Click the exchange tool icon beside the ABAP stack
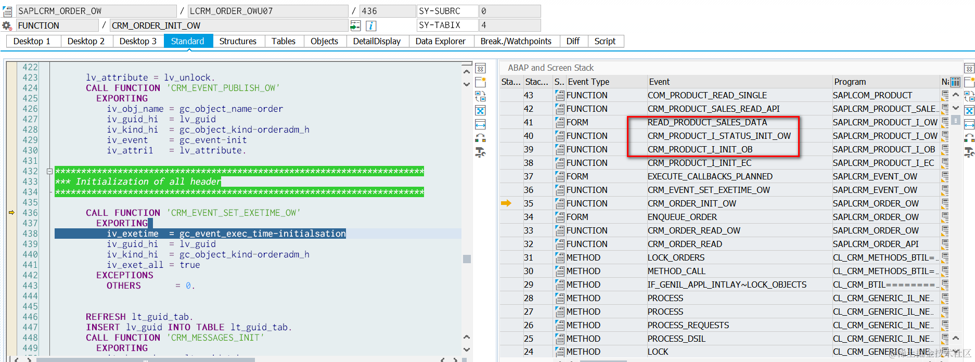Image resolution: width=975 pixels, height=362 pixels. tap(969, 138)
